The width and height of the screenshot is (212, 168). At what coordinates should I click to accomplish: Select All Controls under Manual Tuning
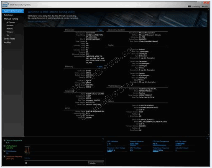(10, 22)
